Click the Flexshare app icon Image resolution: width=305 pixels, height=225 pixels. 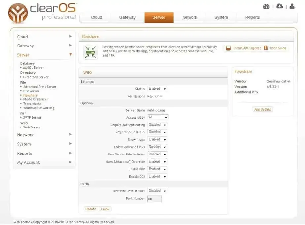pyautogui.click(x=90, y=53)
